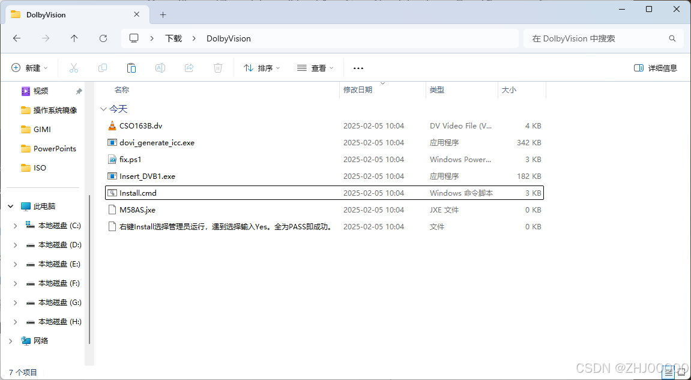The image size is (691, 380).
Task: Click the 此电脑 monitor icon
Action: [x=26, y=207]
